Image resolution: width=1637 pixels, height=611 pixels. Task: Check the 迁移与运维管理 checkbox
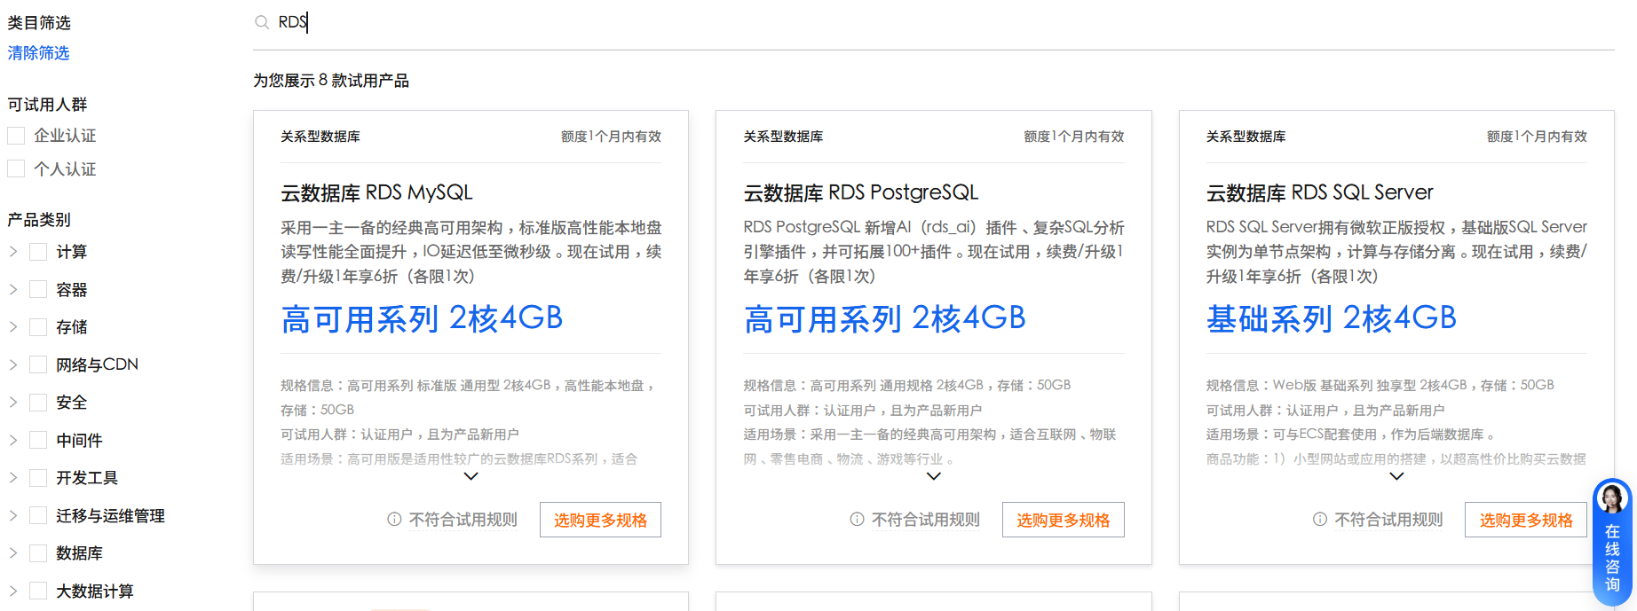38,515
